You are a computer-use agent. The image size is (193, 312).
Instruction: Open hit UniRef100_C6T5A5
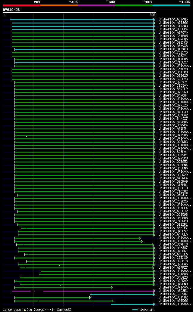tap(173, 36)
